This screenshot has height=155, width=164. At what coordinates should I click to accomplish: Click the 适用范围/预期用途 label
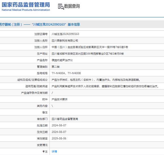coord(36,86)
